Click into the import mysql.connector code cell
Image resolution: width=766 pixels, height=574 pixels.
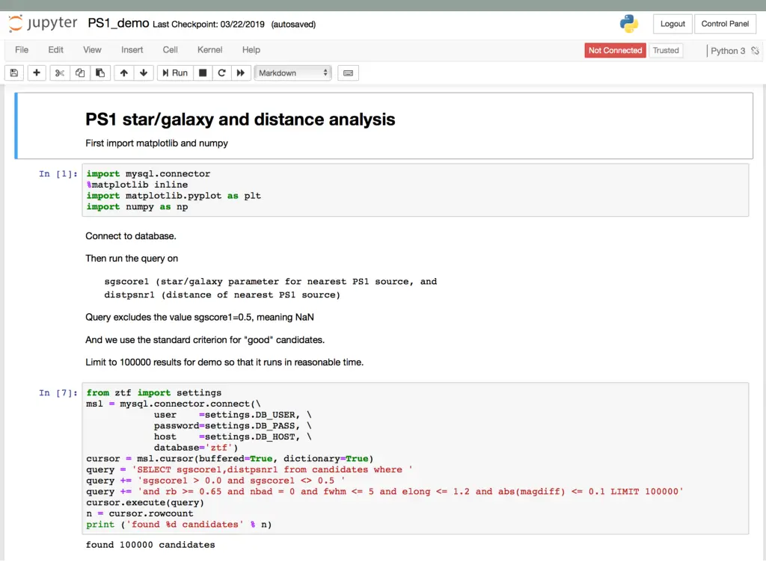point(415,191)
